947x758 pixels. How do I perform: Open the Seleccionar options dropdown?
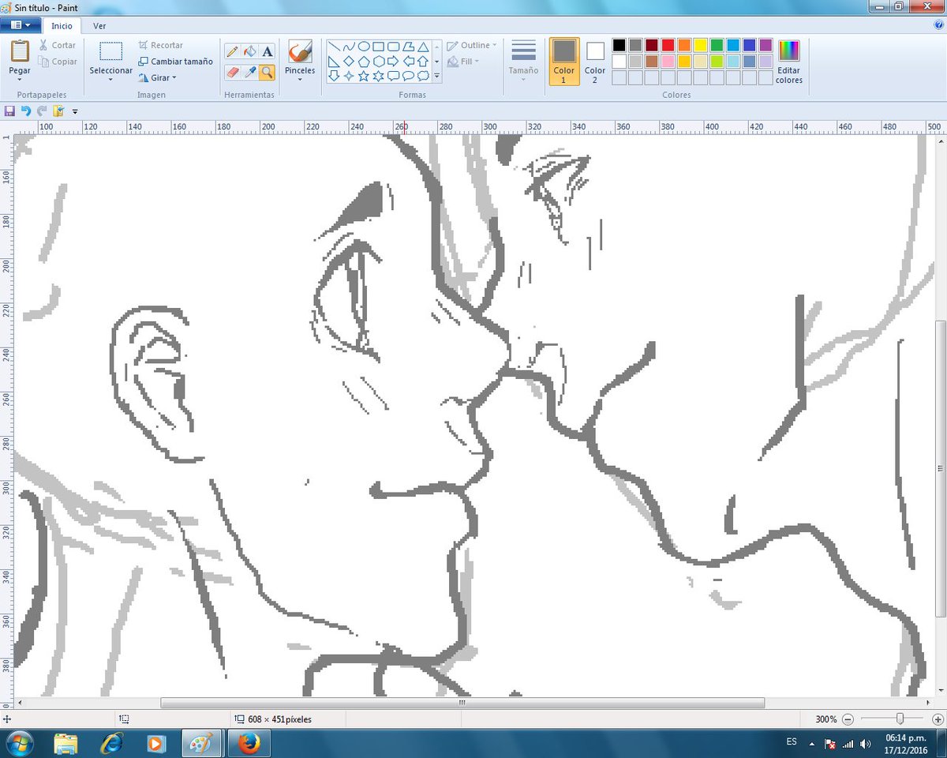tap(110, 78)
